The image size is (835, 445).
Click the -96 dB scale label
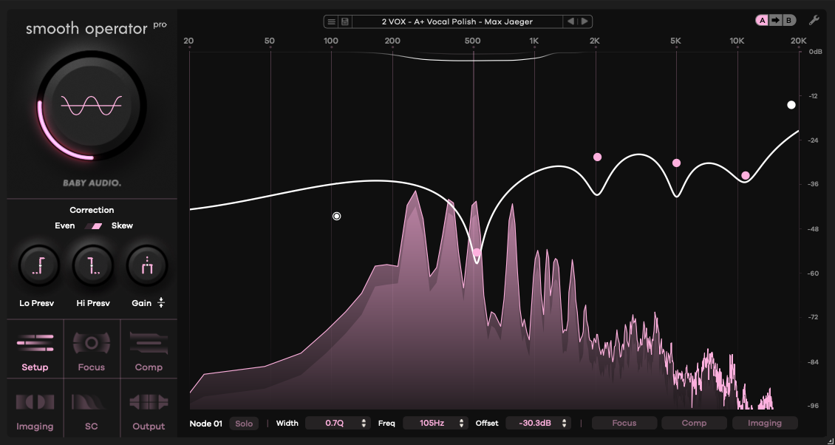(813, 406)
